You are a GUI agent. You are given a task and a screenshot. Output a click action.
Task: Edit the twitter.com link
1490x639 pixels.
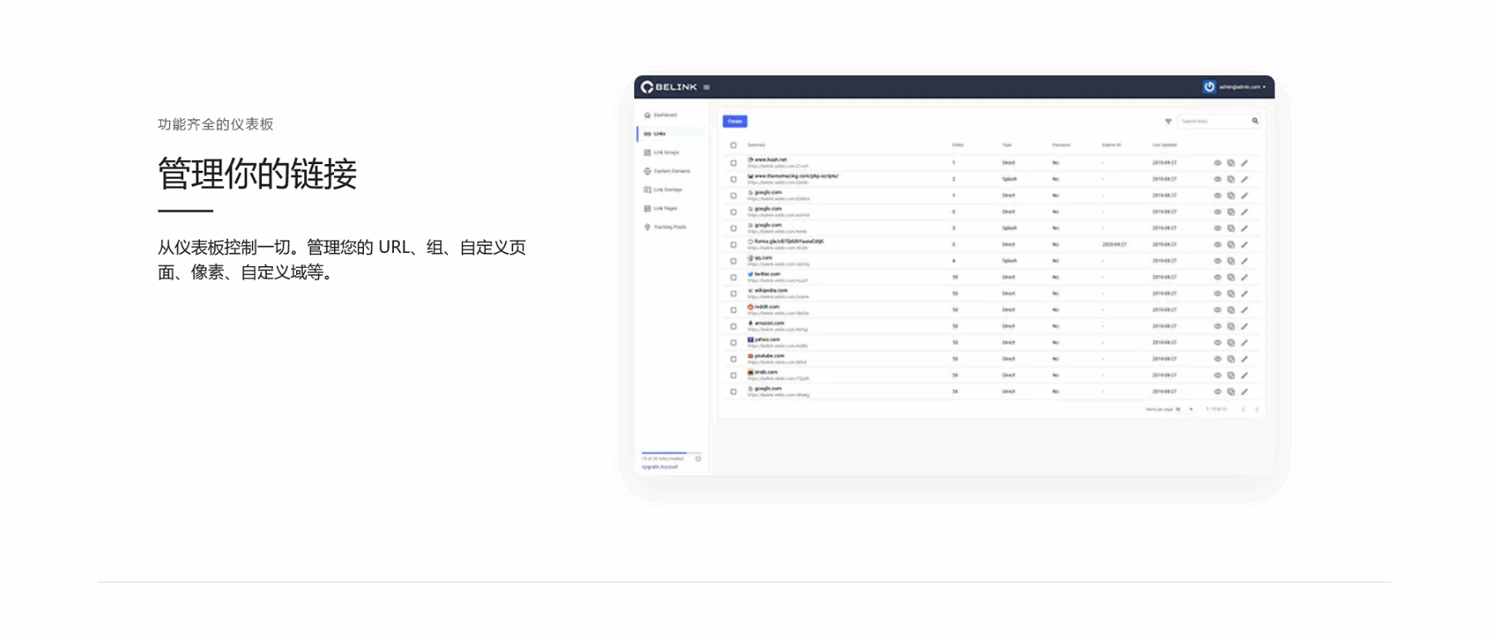pyautogui.click(x=1245, y=278)
